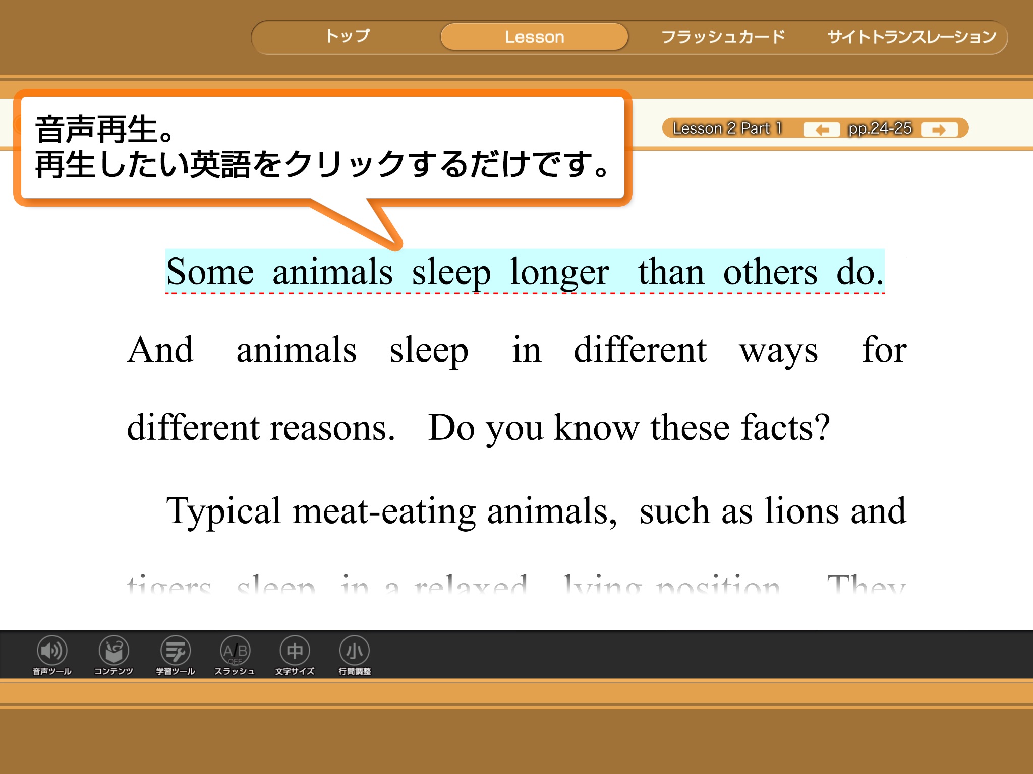The image size is (1033, 774).
Task: Open the 学習ツール study tool
Action: [x=175, y=655]
